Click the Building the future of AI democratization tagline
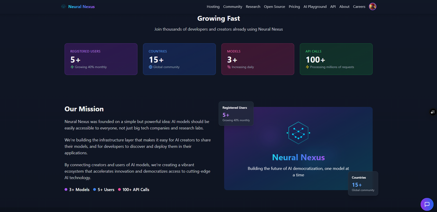437x212 pixels. pyautogui.click(x=298, y=171)
